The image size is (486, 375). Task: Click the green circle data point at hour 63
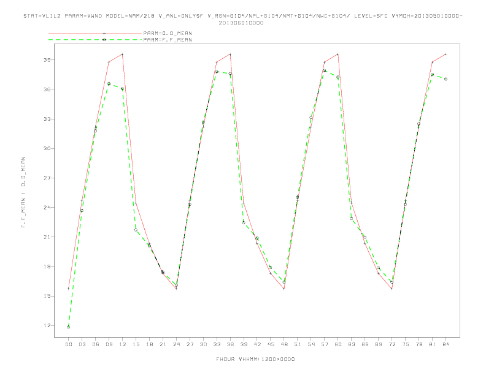pyautogui.click(x=352, y=218)
